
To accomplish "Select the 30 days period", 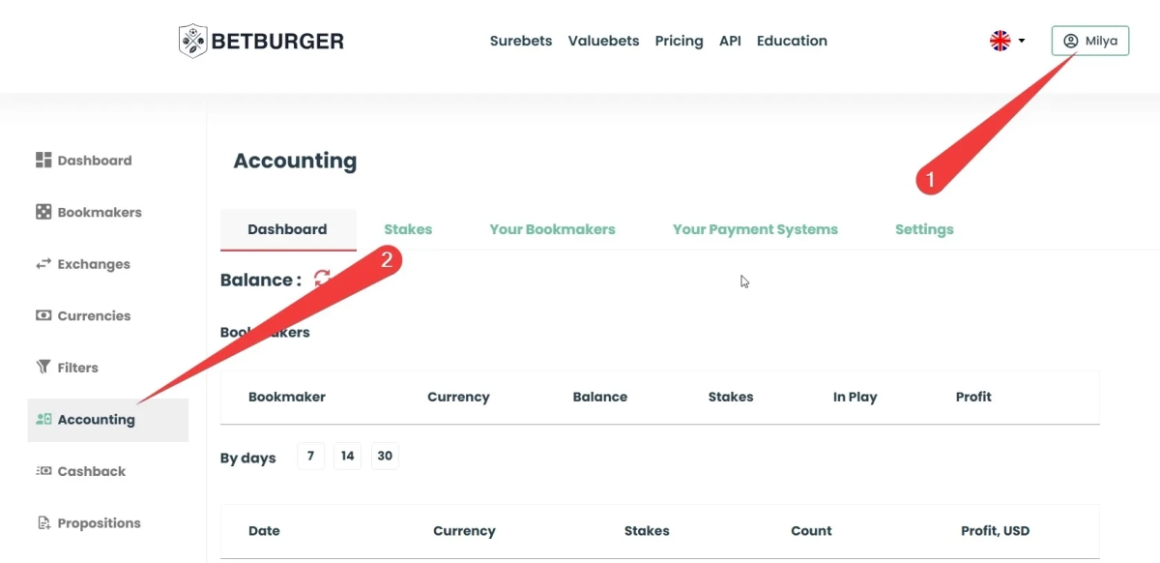I will (385, 457).
